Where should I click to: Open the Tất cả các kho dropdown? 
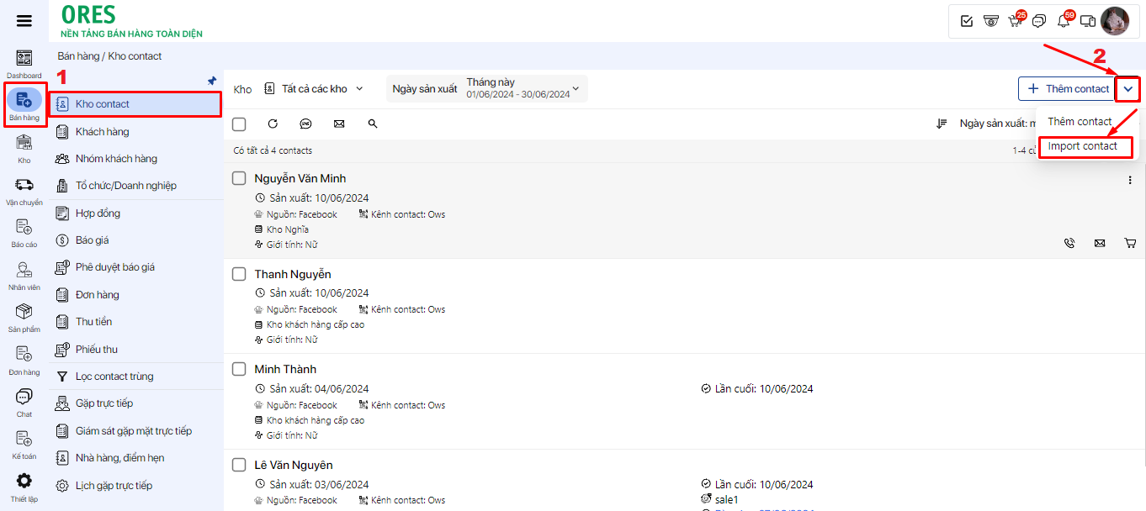[x=313, y=88]
